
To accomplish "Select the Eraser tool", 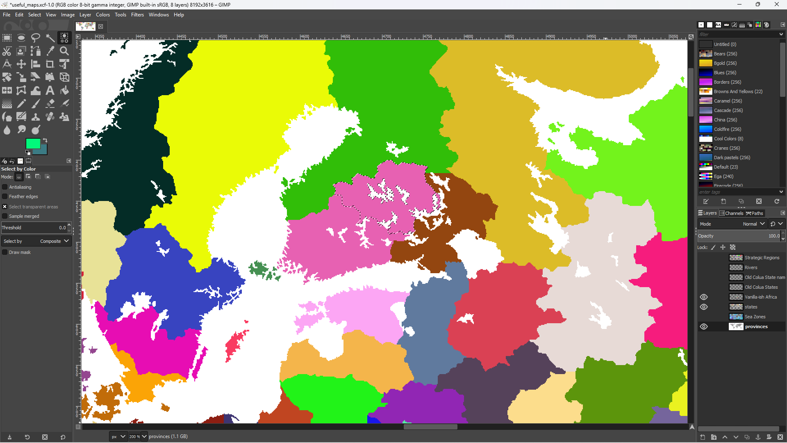I will click(x=50, y=103).
